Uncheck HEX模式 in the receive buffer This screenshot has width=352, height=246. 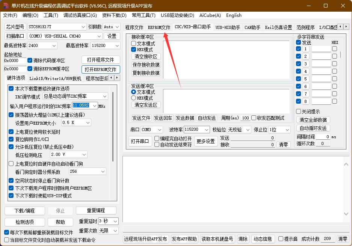(x=134, y=50)
